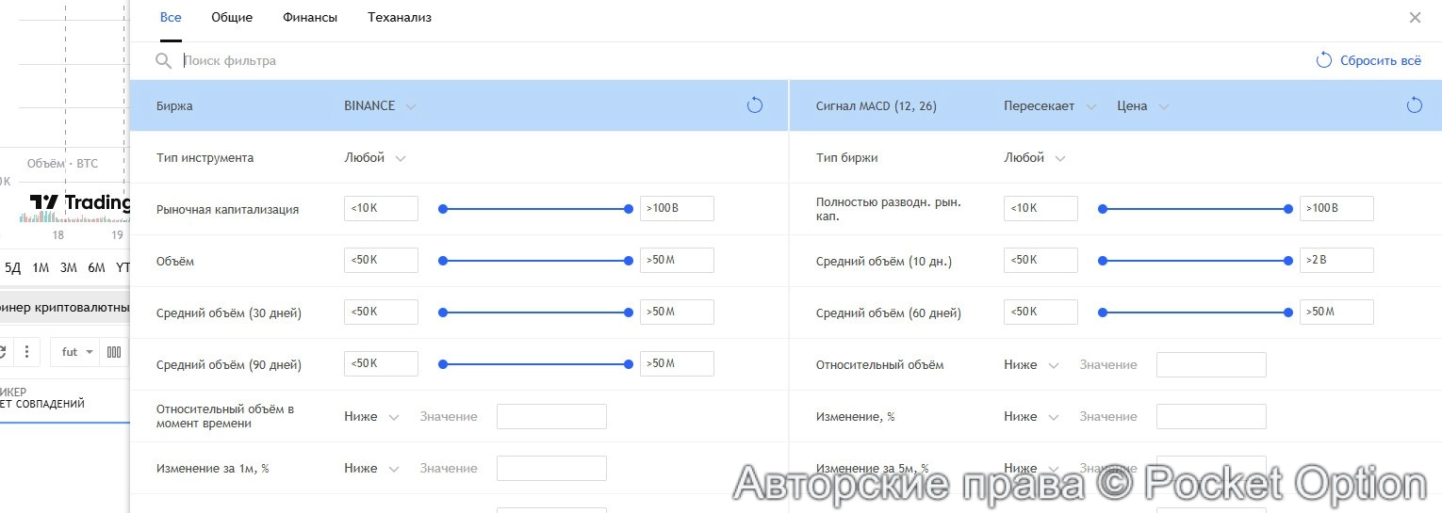The width and height of the screenshot is (1442, 513).
Task: Switch to the Теханализ tab
Action: (400, 18)
